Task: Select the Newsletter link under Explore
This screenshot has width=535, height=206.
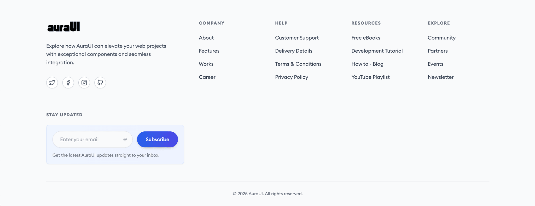Action: (440, 77)
